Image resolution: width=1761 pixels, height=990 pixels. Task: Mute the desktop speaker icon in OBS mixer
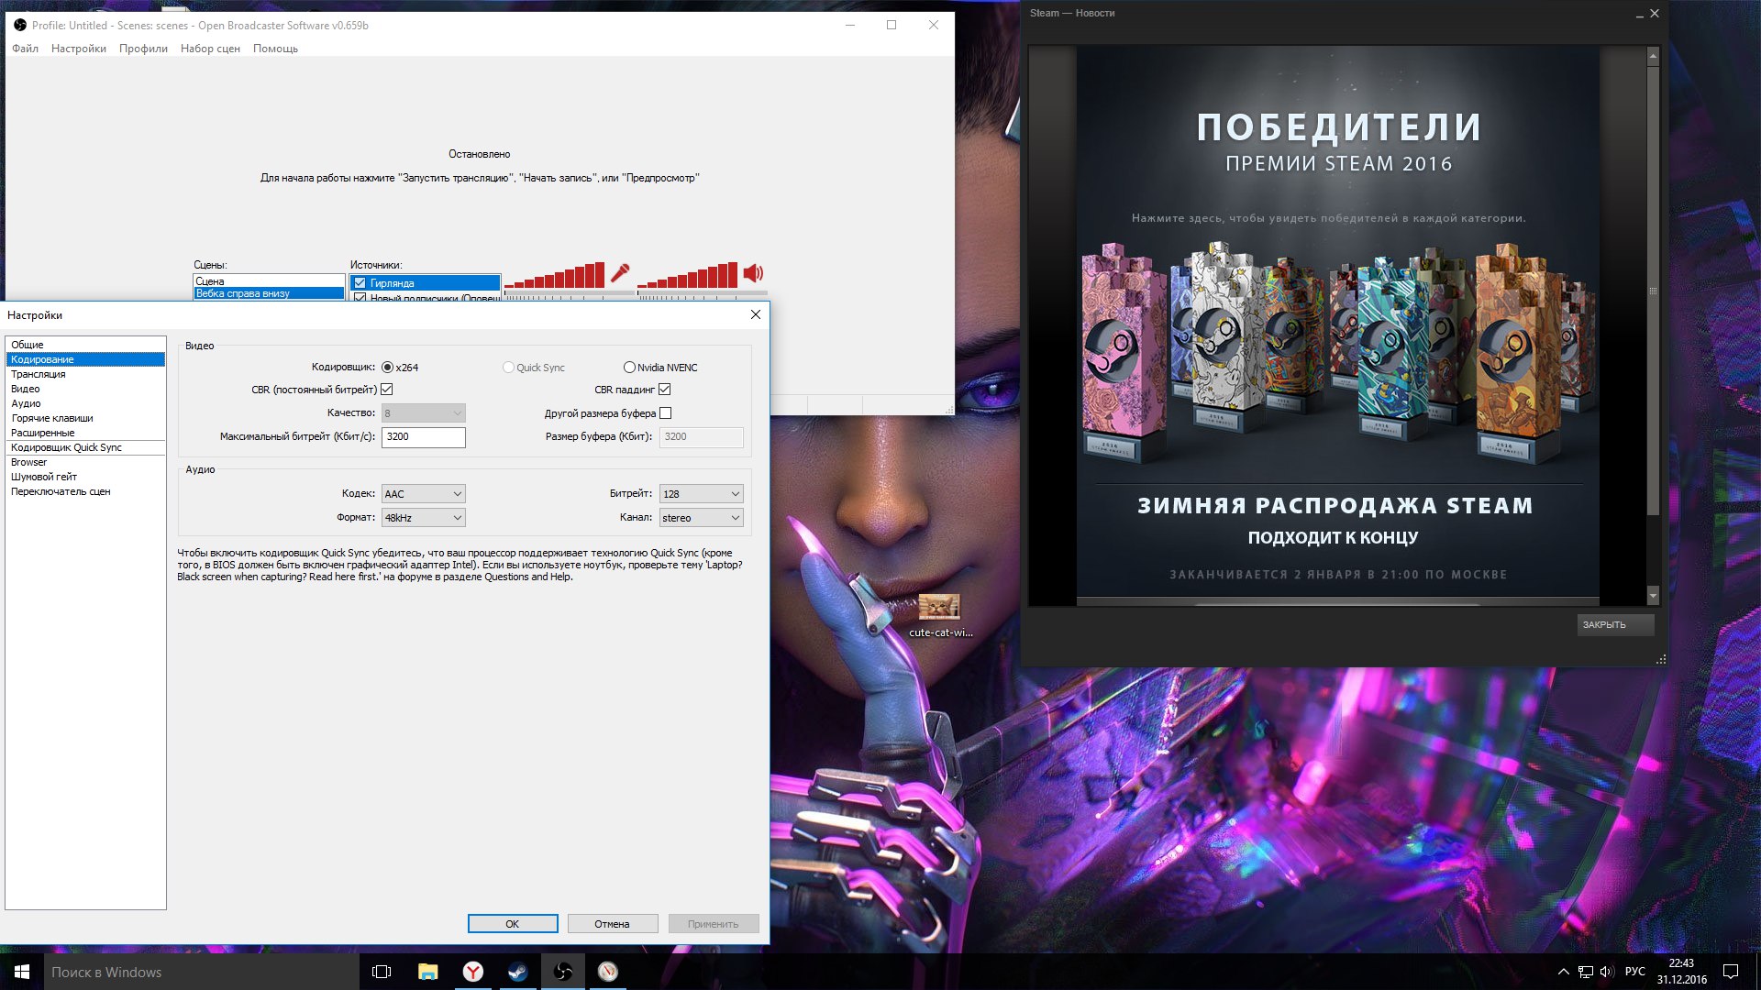click(753, 271)
